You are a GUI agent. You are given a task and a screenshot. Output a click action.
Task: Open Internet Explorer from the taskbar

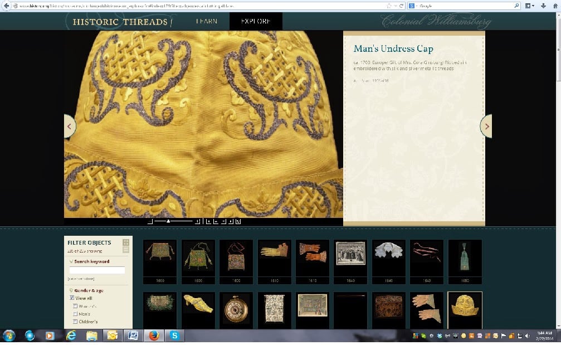point(71,336)
